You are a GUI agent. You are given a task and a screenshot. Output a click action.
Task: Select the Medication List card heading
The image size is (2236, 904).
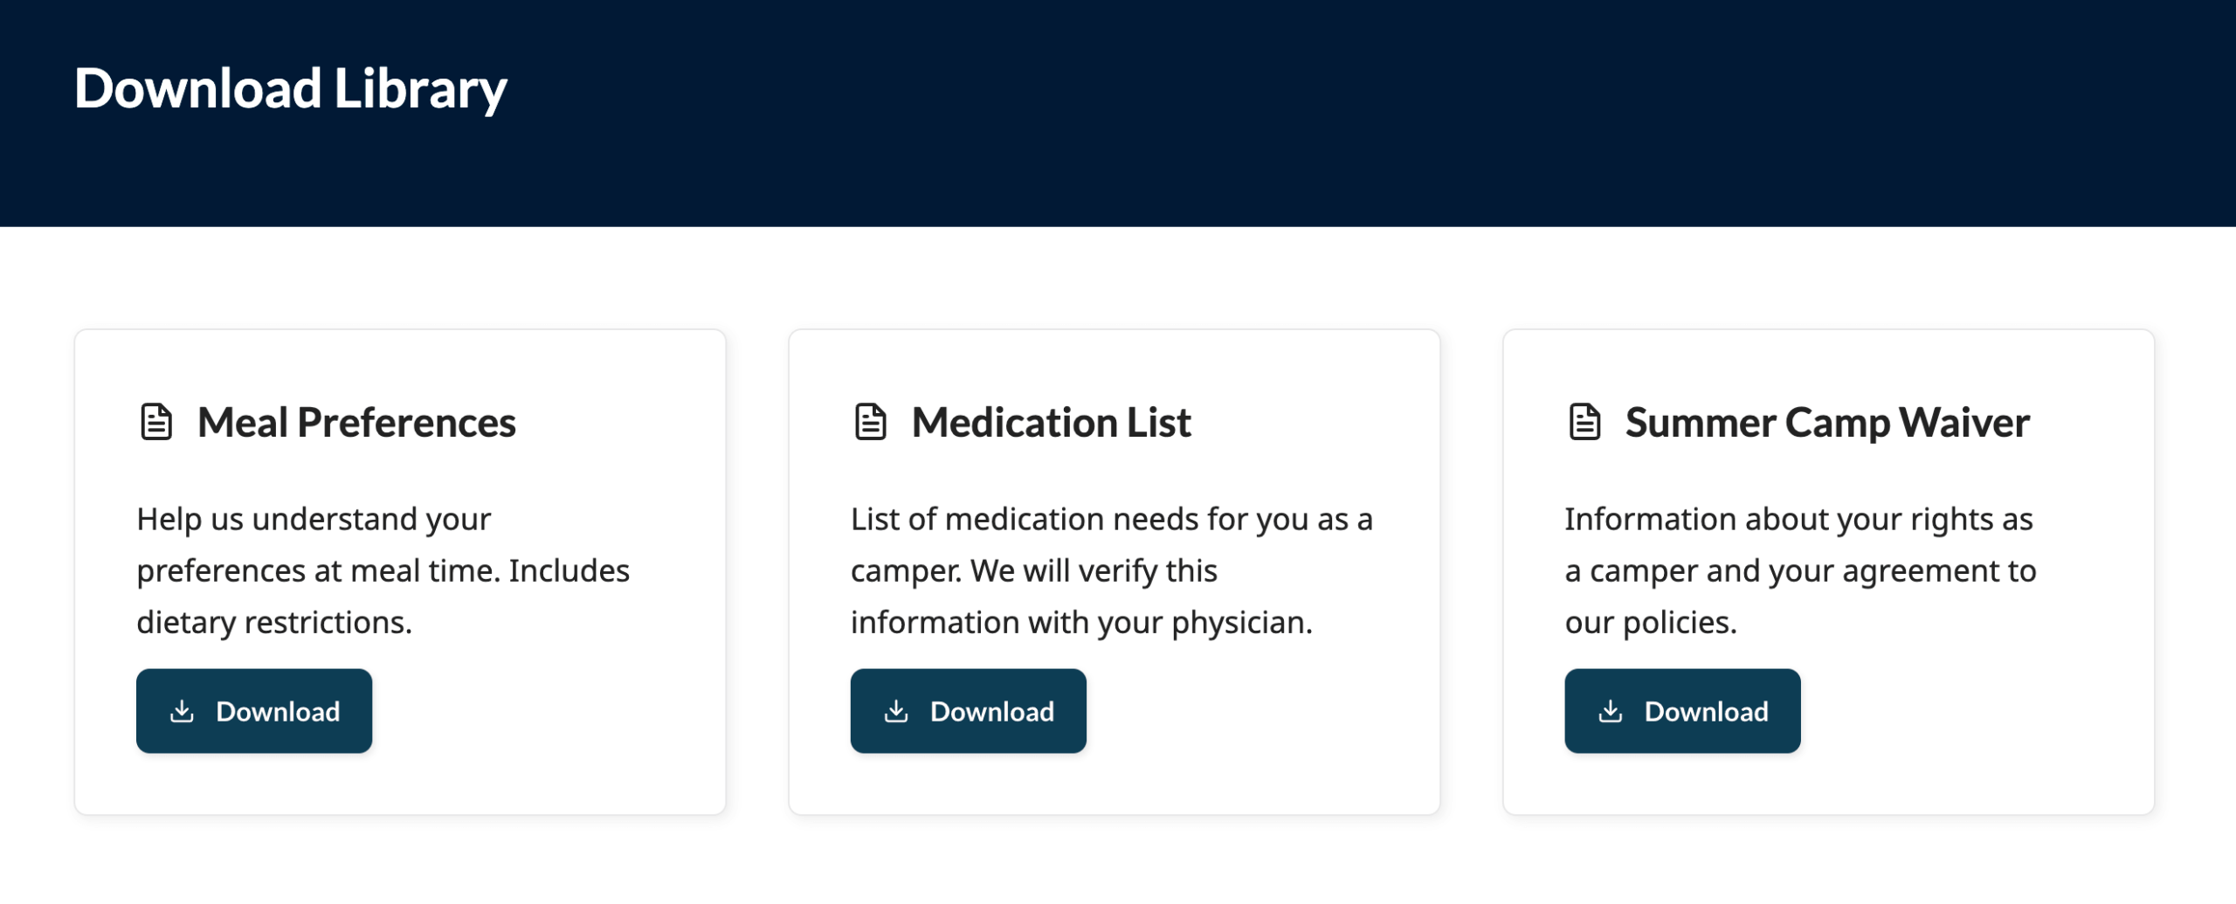(1051, 422)
